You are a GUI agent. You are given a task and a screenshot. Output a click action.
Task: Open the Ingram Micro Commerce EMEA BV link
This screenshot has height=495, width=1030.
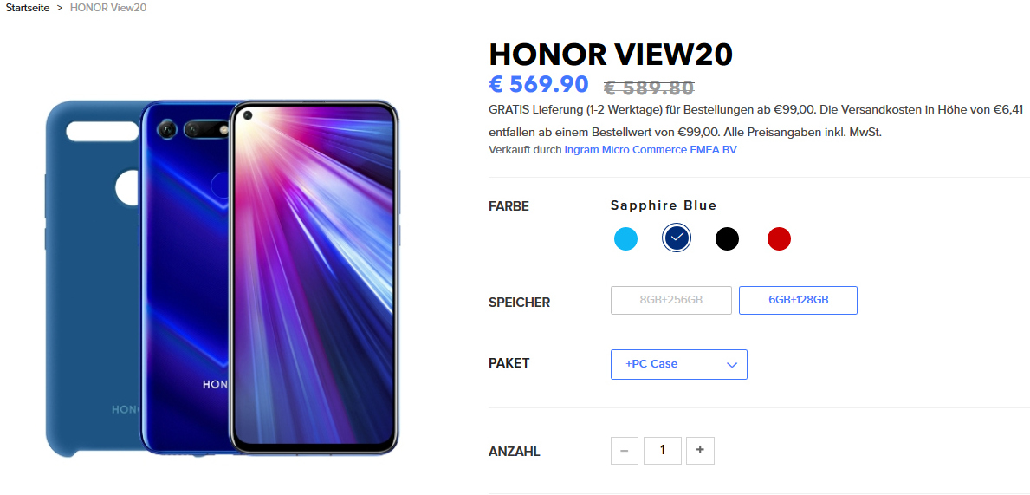point(651,150)
